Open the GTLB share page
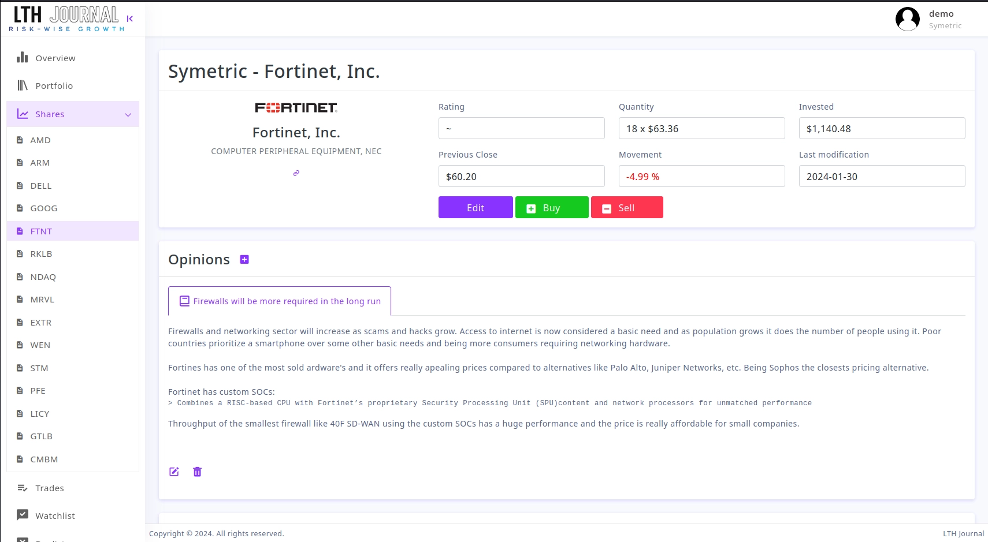This screenshot has width=988, height=542. pyautogui.click(x=73, y=436)
